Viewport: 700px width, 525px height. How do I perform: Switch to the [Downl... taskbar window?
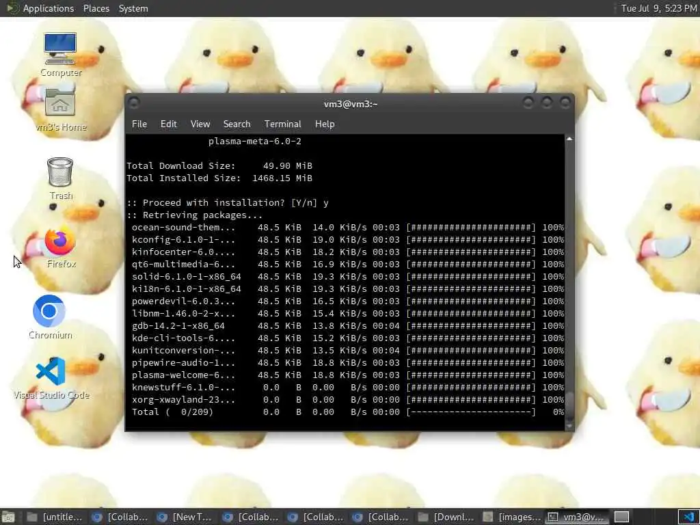[x=446, y=517]
